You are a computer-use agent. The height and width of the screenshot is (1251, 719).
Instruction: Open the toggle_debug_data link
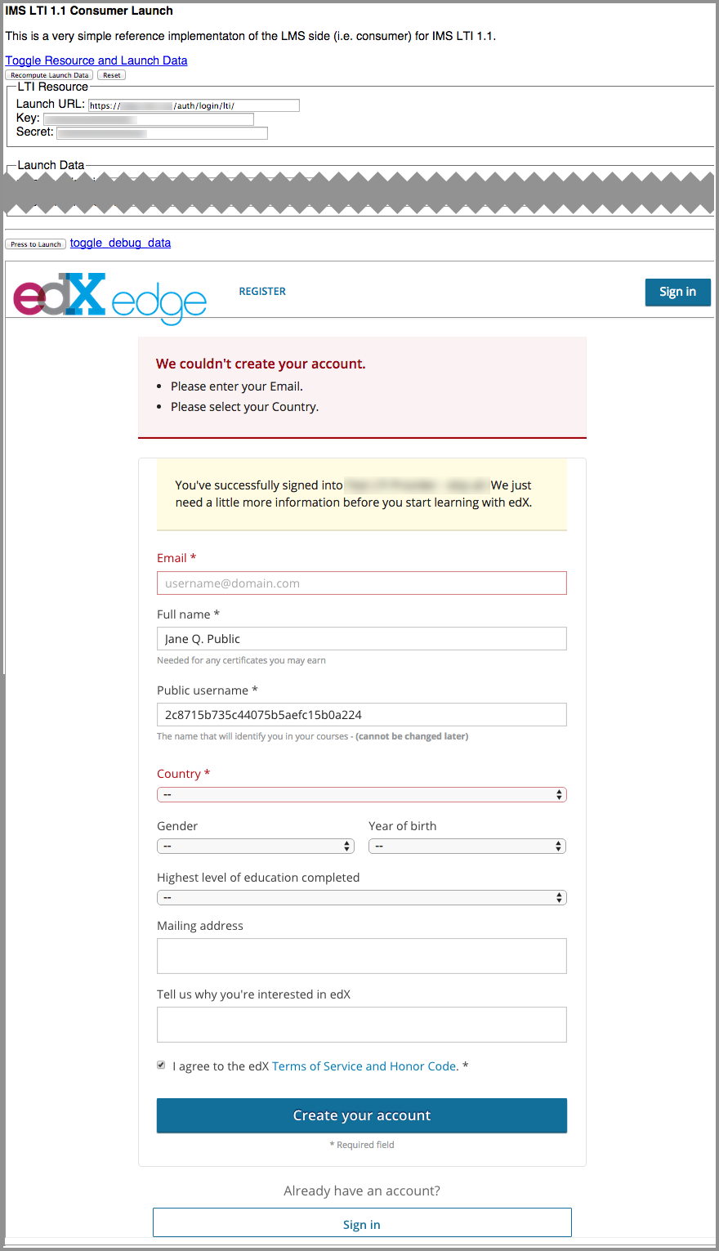point(119,243)
